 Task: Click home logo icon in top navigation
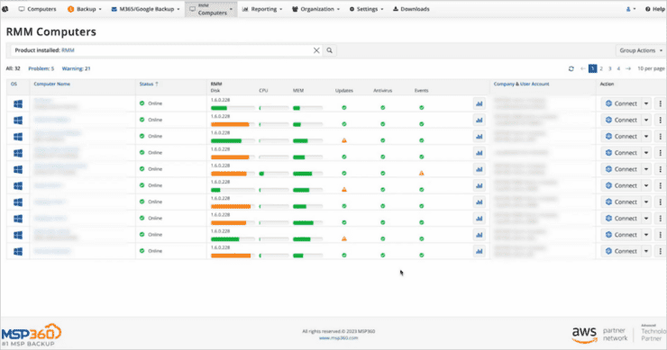tap(5, 9)
